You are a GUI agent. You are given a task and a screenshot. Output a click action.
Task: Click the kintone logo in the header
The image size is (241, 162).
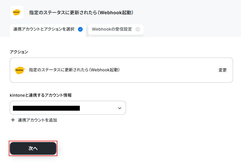coord(17,12)
